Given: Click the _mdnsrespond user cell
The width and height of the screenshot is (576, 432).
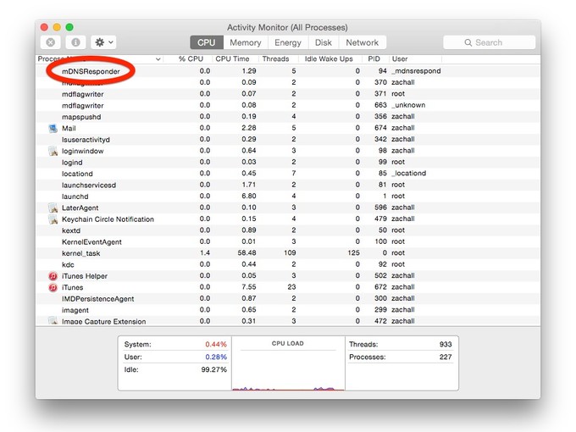Looking at the screenshot, I should pos(416,71).
